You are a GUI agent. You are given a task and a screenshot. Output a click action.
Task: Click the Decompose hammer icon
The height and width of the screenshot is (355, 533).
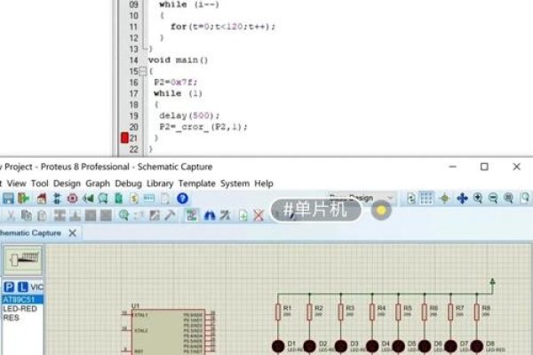pos(170,216)
